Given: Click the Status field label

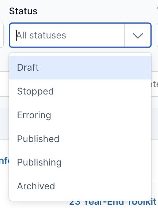Looking at the screenshot, I should 23,11.
